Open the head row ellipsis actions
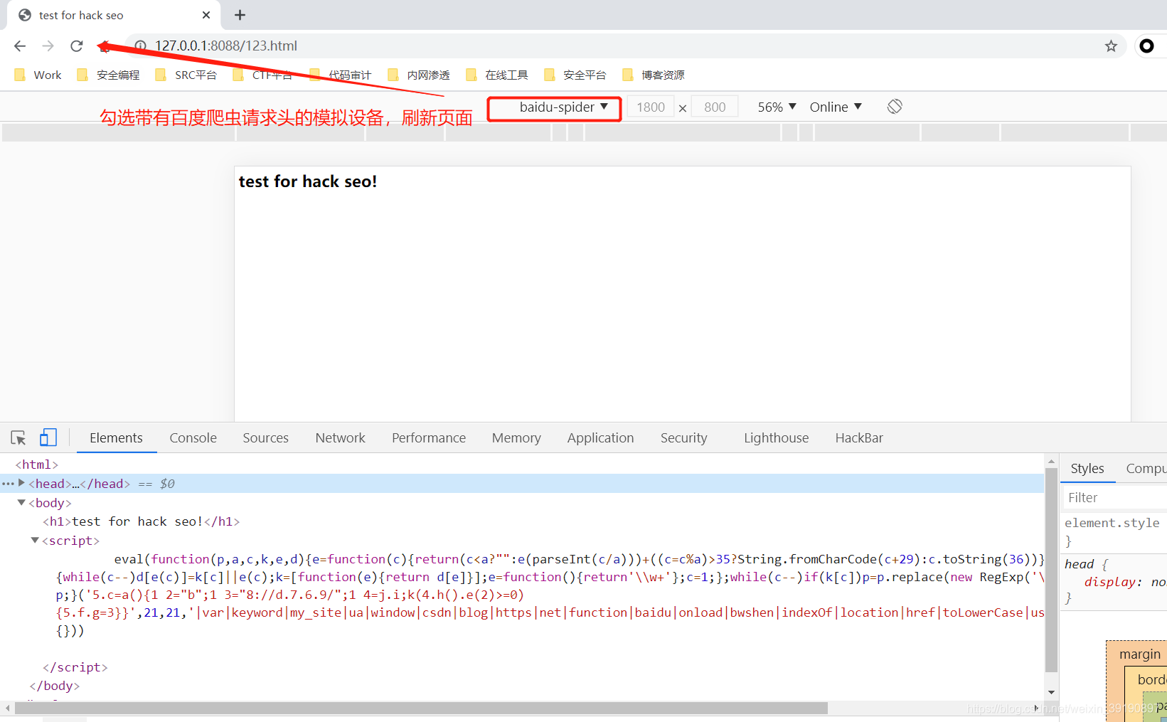 coord(8,484)
